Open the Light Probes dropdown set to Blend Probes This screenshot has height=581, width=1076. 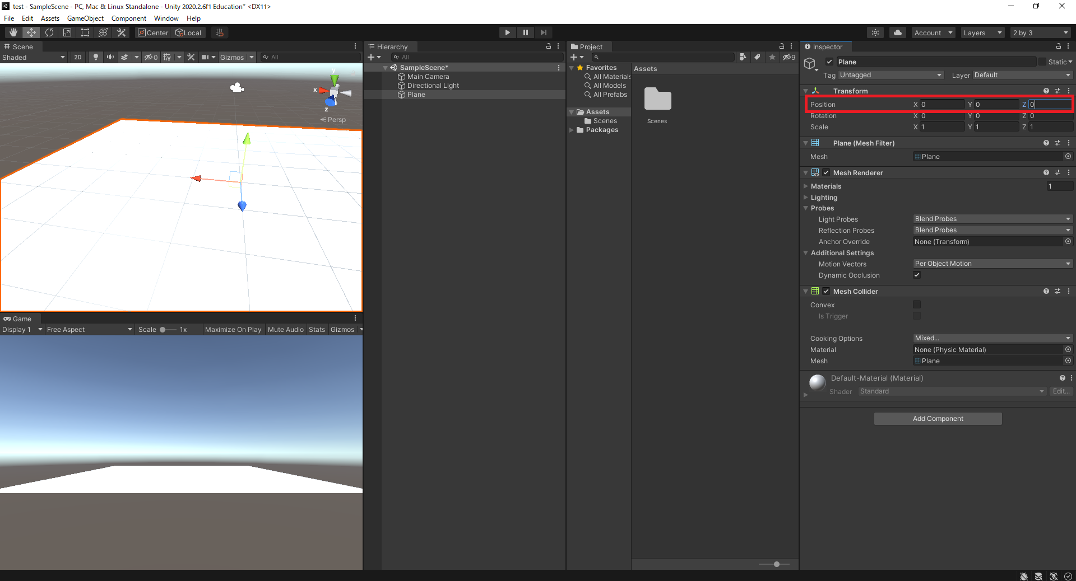[992, 219]
